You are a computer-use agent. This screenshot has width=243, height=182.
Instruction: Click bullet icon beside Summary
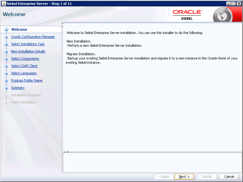(6, 88)
